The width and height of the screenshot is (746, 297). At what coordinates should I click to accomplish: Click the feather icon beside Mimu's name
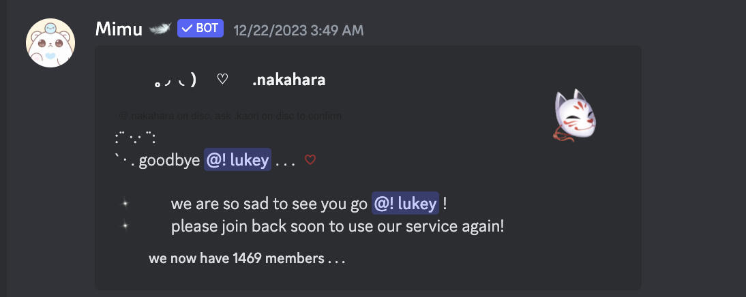(x=160, y=29)
